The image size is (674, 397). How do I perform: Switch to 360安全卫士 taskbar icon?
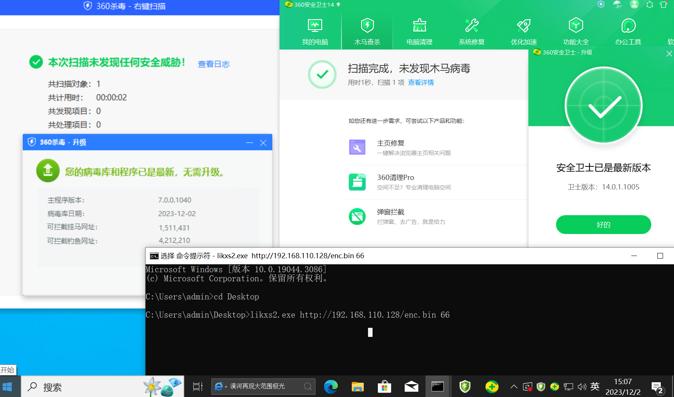point(492,387)
